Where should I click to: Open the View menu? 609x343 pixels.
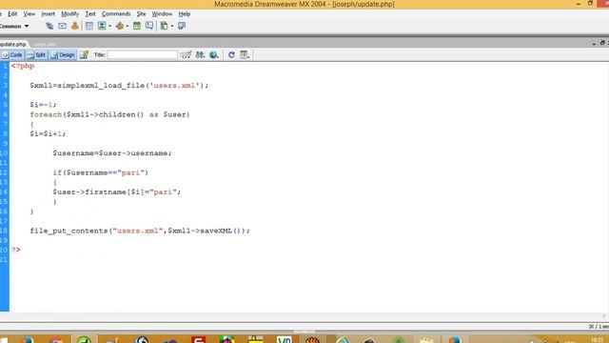(29, 13)
